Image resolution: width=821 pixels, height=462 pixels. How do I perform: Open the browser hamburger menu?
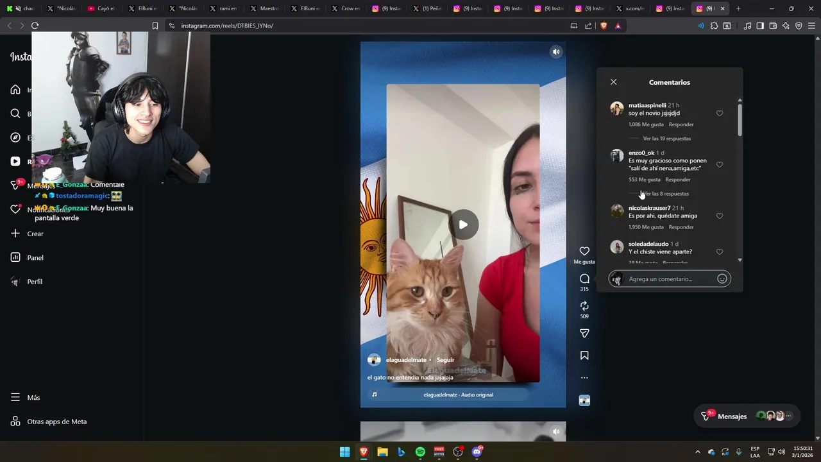pos(811,26)
